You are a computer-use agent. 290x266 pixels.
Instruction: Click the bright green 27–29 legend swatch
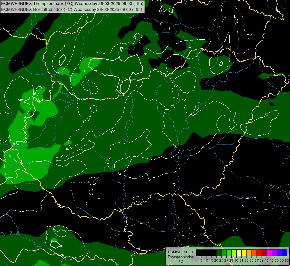229,253
